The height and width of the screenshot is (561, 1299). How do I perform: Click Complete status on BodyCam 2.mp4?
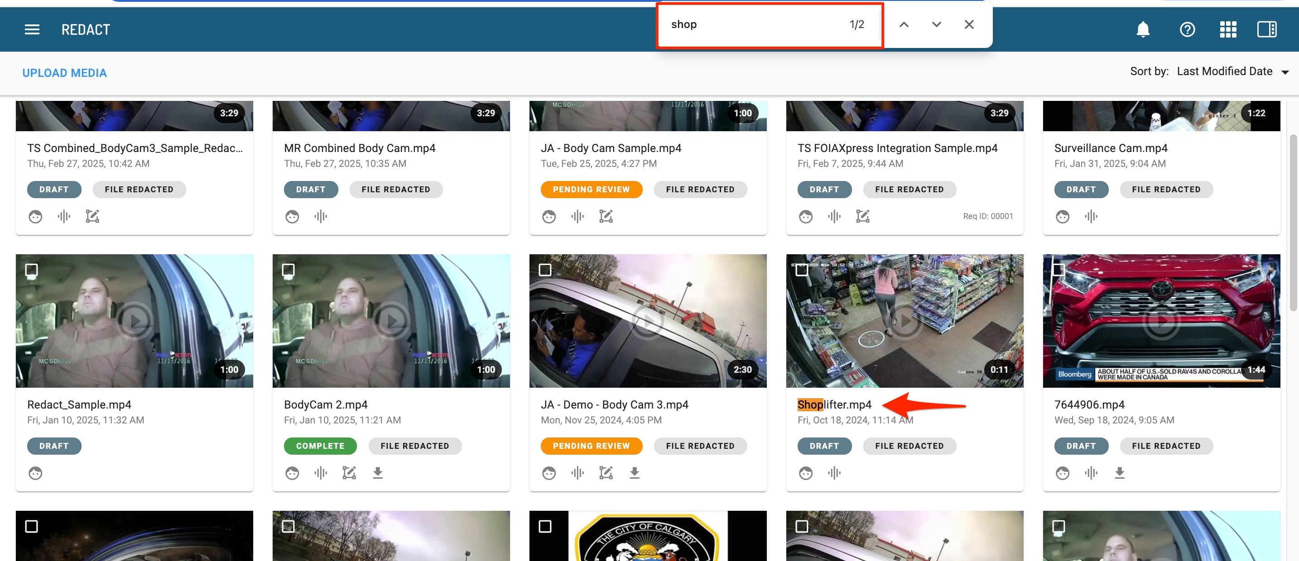[320, 446]
